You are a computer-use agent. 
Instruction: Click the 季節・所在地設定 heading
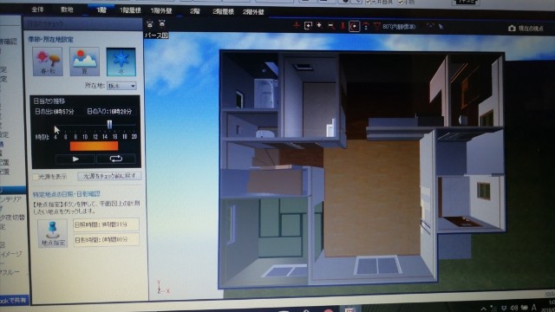[50, 39]
